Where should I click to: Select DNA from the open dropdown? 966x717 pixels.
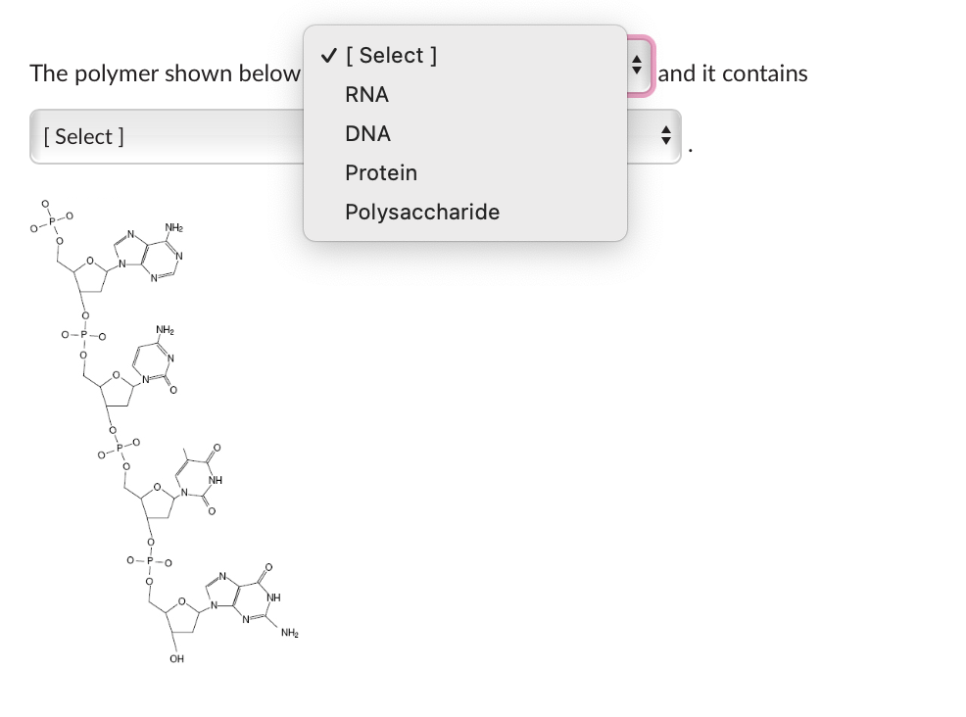pos(366,133)
